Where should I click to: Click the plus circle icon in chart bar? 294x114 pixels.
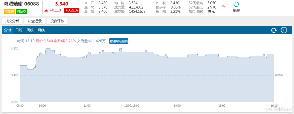point(284,30)
